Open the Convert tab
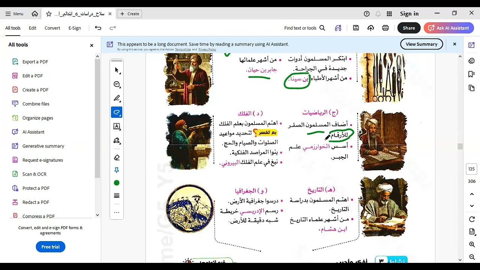This screenshot has height=270, width=480. pos(52,28)
